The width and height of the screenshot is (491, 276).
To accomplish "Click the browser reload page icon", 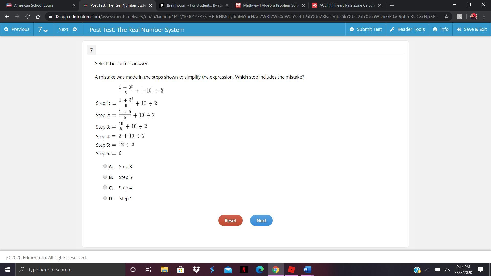I will (27, 17).
